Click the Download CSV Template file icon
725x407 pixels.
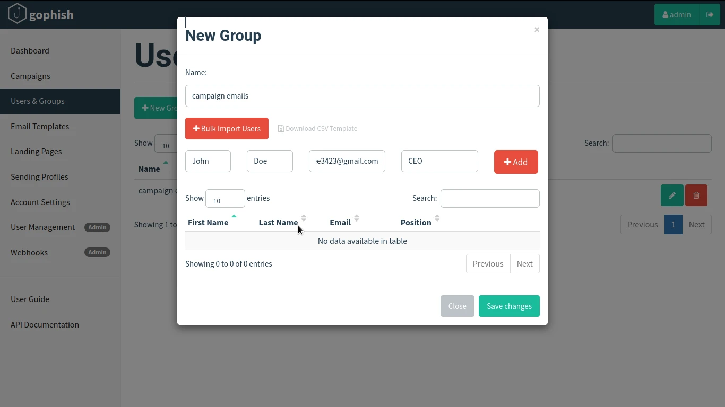coord(282,128)
